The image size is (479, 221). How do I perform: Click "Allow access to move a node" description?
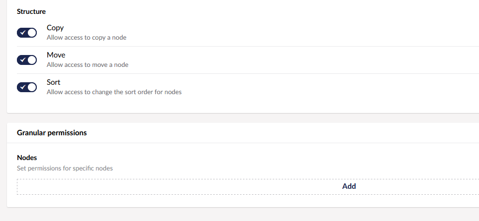[x=87, y=64]
